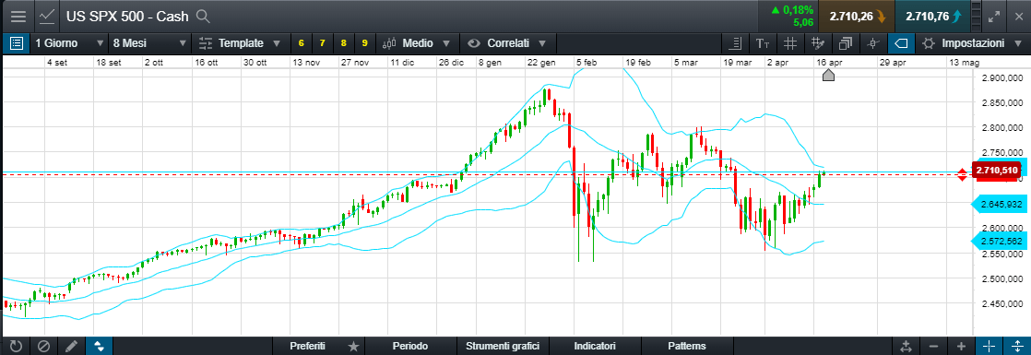
Task: Click the pencil drawing icon in bottom bar
Action: tap(71, 347)
